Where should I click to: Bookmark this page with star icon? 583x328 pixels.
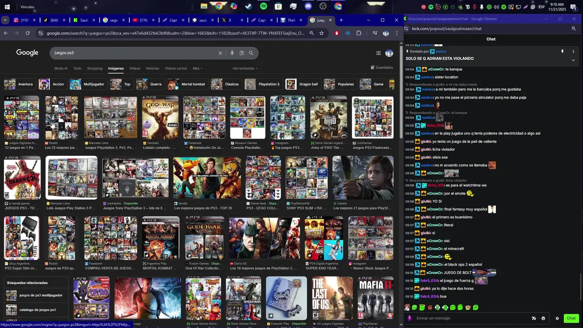(322, 33)
